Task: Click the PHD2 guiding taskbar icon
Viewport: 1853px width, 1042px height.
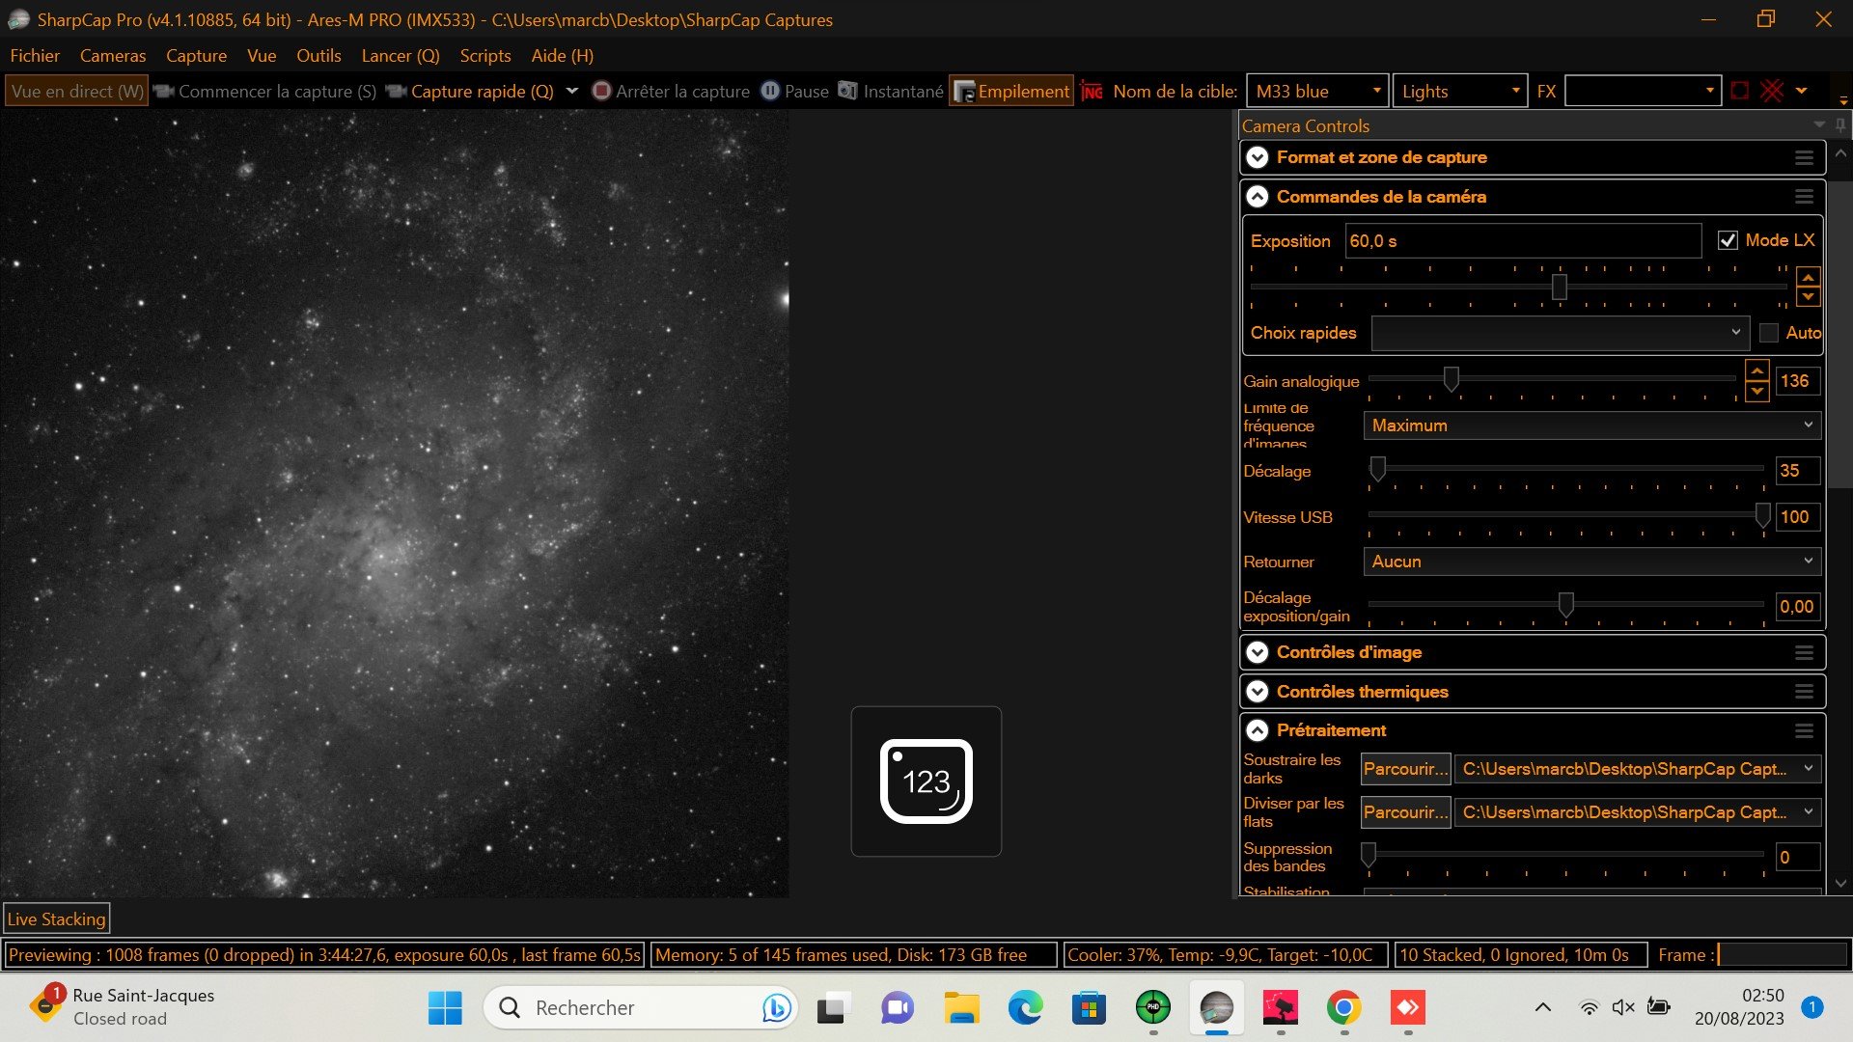Action: (1153, 1008)
